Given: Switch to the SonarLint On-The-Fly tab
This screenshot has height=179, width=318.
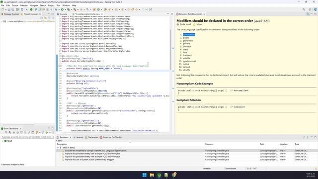Looking at the screenshot, I should 111,137.
